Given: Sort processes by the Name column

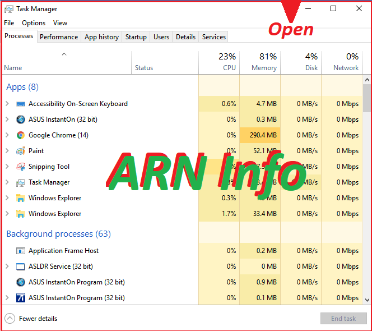Looking at the screenshot, I should [67, 62].
